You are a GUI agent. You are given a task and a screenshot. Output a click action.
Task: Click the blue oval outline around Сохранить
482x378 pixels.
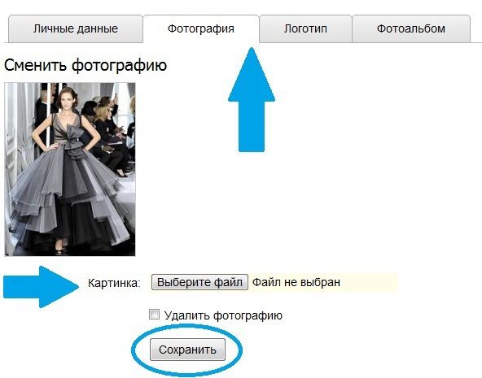click(187, 350)
